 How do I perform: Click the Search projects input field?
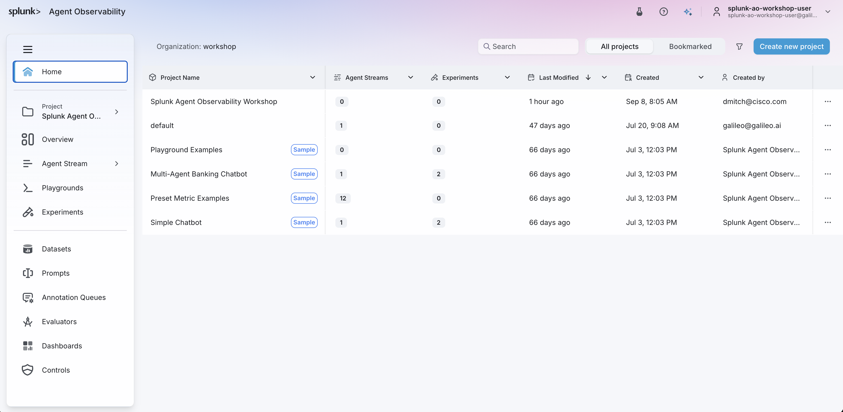click(528, 46)
